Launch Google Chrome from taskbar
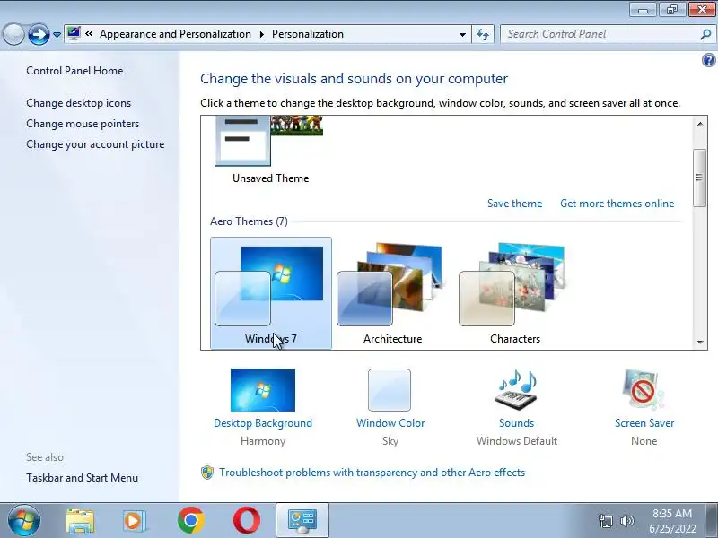The image size is (718, 538). coord(191,521)
